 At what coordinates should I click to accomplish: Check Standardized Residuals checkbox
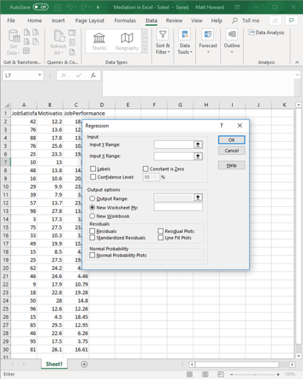click(92, 238)
